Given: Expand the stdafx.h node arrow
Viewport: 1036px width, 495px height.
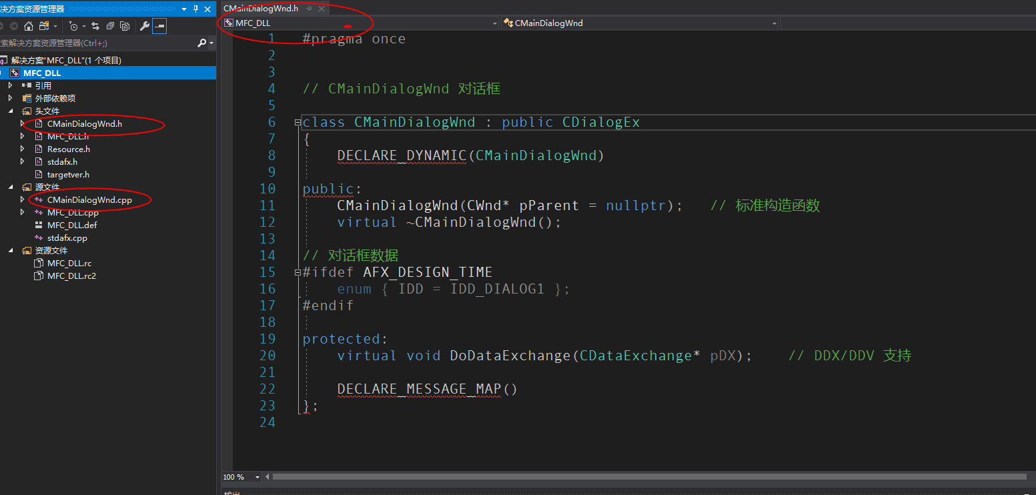Looking at the screenshot, I should 22,161.
